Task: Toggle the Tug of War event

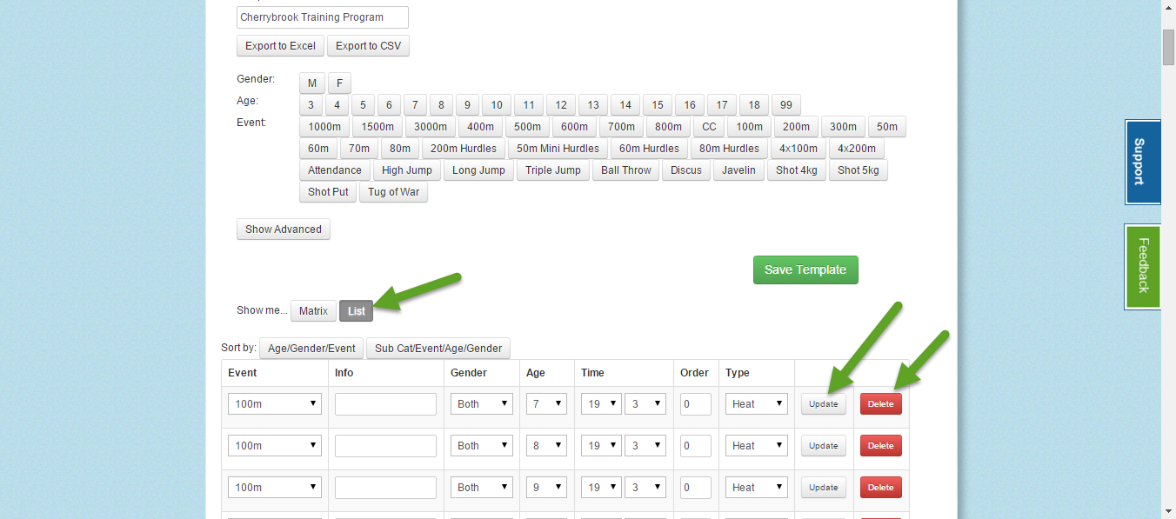Action: [x=393, y=192]
